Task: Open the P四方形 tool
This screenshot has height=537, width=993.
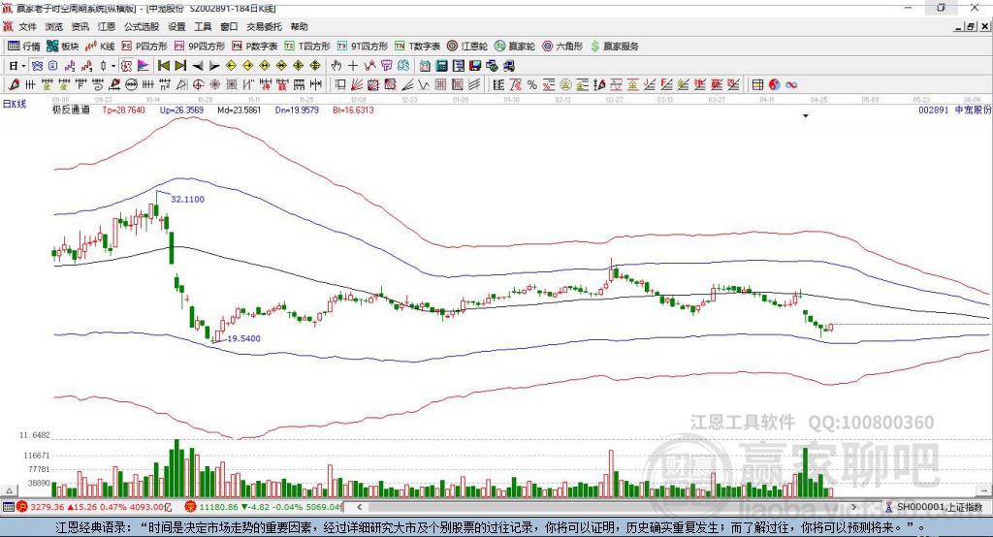Action: point(144,47)
